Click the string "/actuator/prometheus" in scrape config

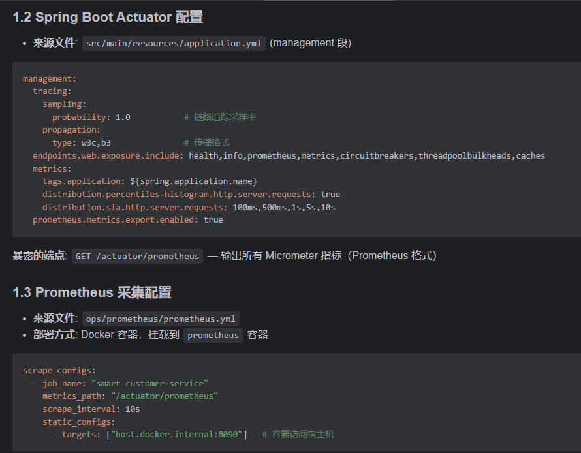coord(165,396)
